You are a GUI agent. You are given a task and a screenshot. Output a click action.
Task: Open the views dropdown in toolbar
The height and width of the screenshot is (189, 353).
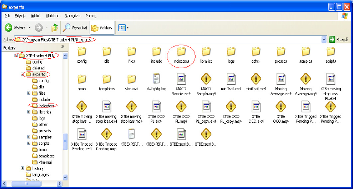[123, 28]
